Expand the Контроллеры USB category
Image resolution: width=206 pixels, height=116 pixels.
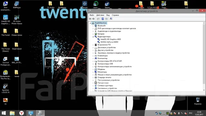coord(93,64)
